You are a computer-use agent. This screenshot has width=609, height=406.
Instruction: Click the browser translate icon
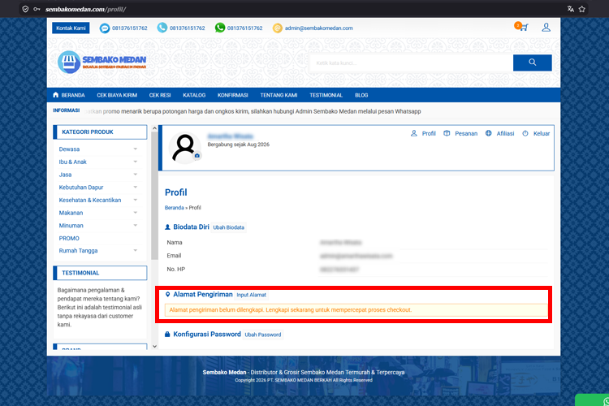tap(570, 9)
